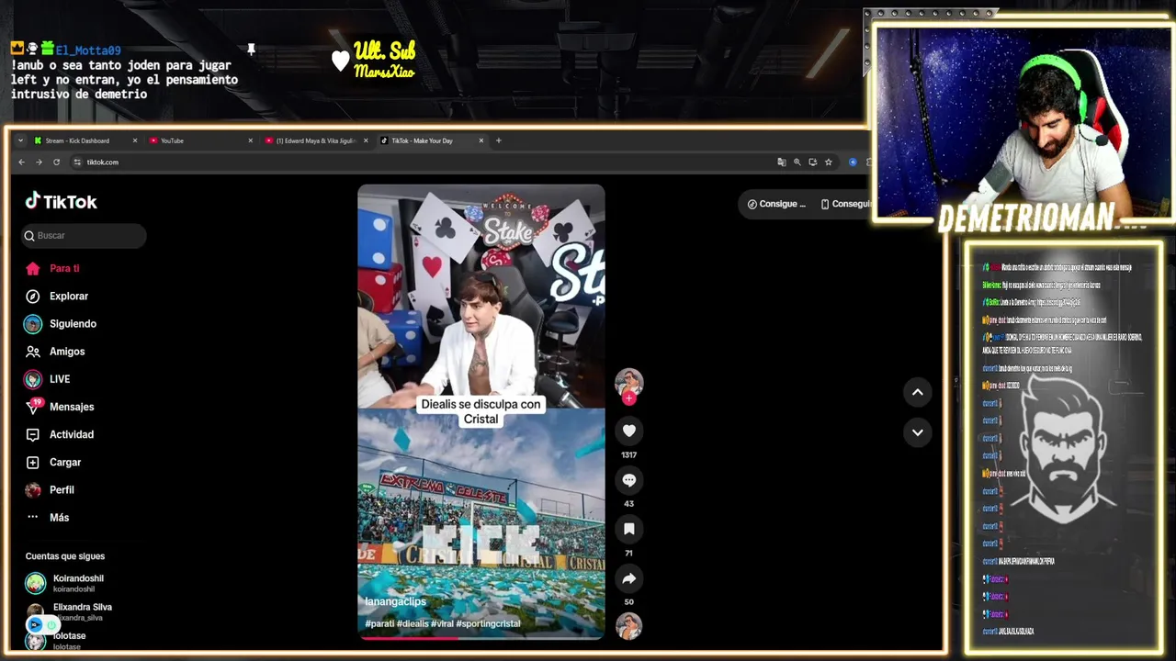Go to the Siguiendo feed
1176x661 pixels.
(61, 323)
